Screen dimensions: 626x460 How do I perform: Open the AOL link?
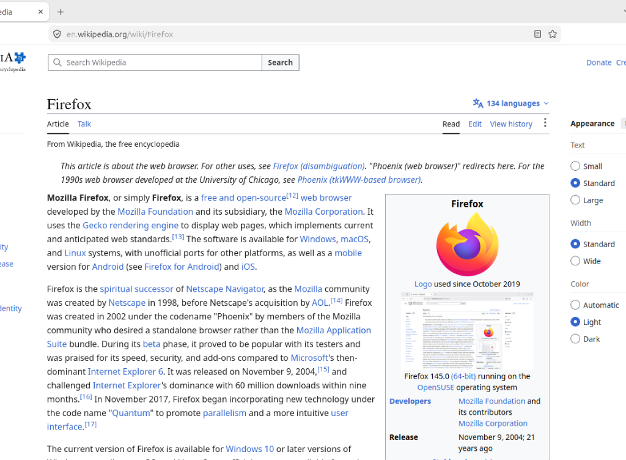tap(320, 303)
